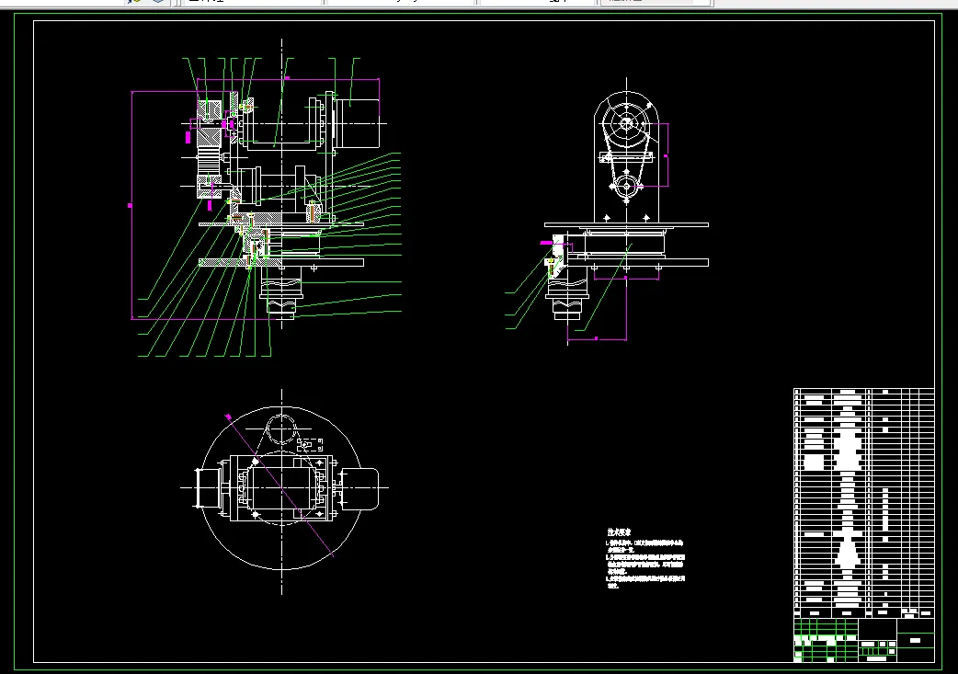Screen dimensions: 958x674
Task: Select the technical requirements notes heading
Action: click(619, 532)
